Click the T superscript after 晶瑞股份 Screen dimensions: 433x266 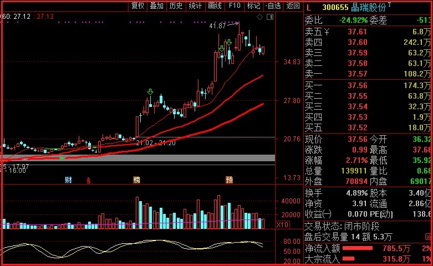coord(389,4)
